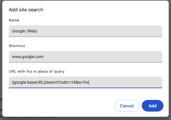Focus the Name input field
Image resolution: width=171 pixels, height=120 pixels.
(x=85, y=31)
